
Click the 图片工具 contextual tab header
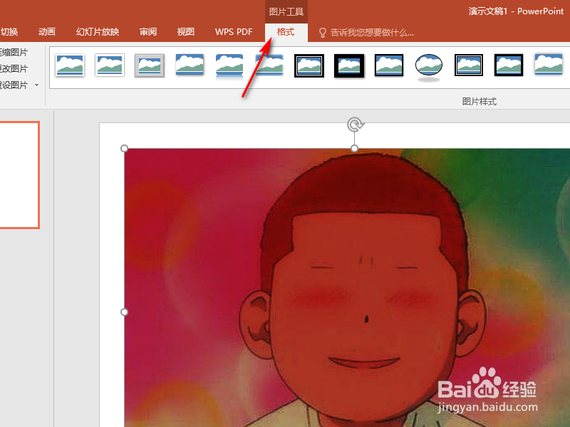point(286,11)
